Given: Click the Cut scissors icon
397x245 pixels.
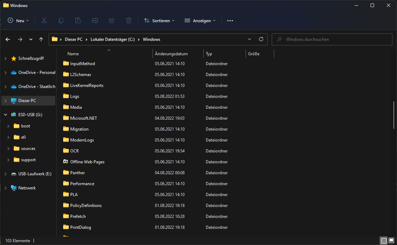Looking at the screenshot, I should [44, 20].
